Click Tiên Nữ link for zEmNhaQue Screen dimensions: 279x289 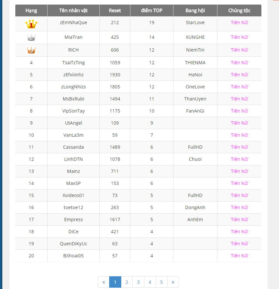coord(239,23)
